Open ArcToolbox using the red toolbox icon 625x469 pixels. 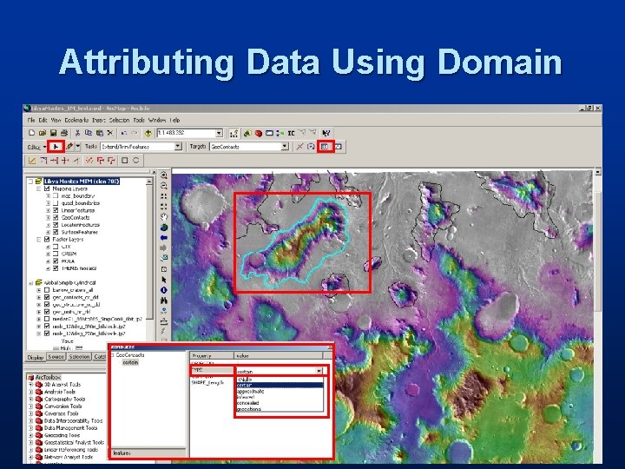tap(259, 133)
